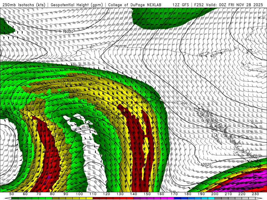The image size is (267, 200).
Task: Click the 'College of DuPage NEXLAB' header text
Action: coord(135,5)
